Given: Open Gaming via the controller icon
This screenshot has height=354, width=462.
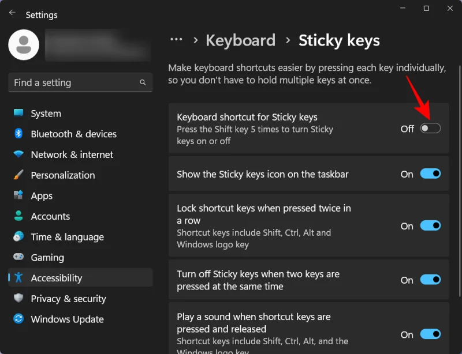Looking at the screenshot, I should tap(20, 257).
